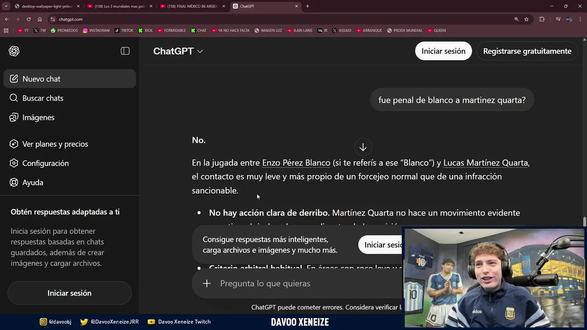Switch to Los 3 mundiales mas tab
The height and width of the screenshot is (330, 587).
pos(120,6)
